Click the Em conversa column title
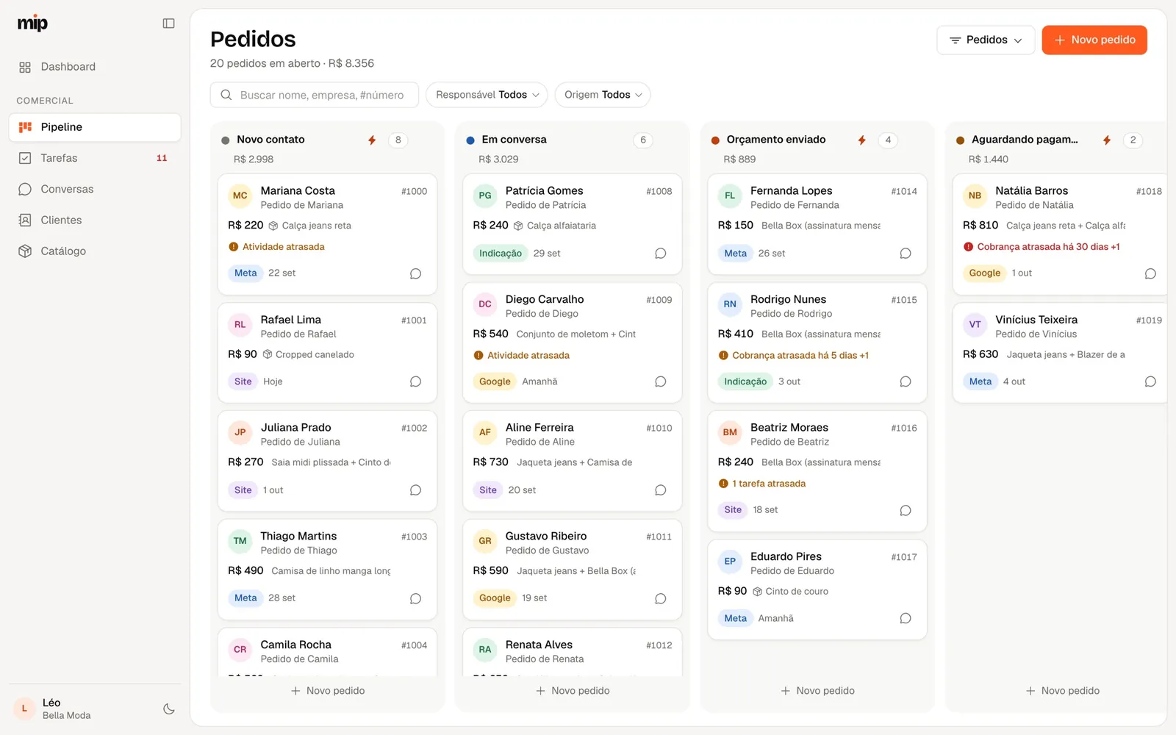Screen dimensions: 1176x735 pyautogui.click(x=514, y=140)
